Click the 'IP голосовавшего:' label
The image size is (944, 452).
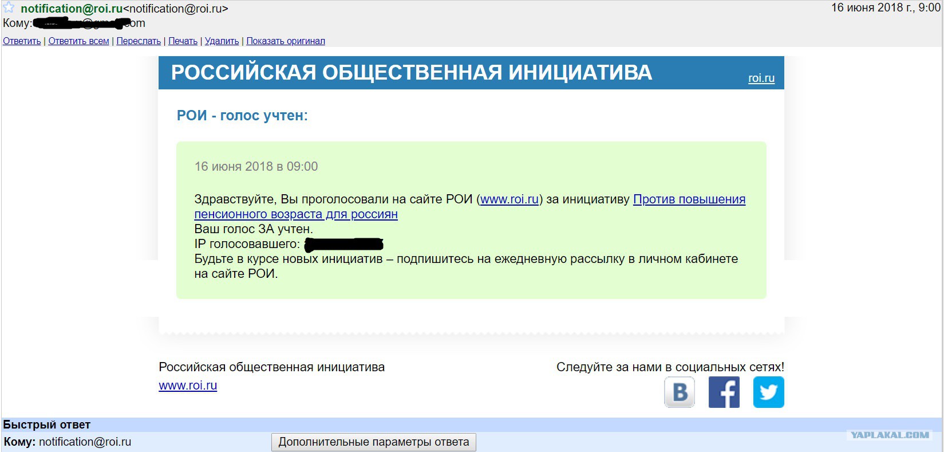coord(247,244)
